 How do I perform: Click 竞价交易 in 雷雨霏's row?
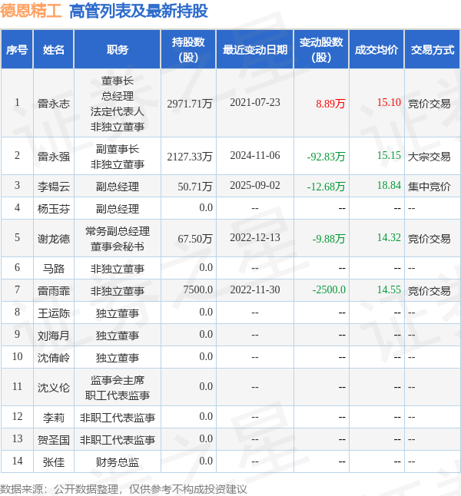[429, 291]
